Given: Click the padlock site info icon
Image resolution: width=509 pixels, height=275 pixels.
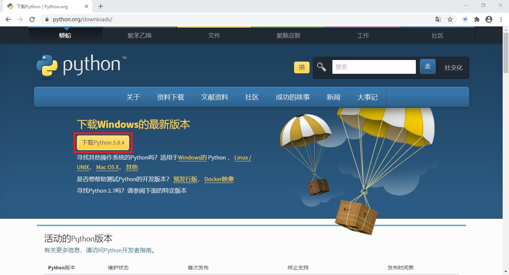Looking at the screenshot, I should tap(47, 19).
